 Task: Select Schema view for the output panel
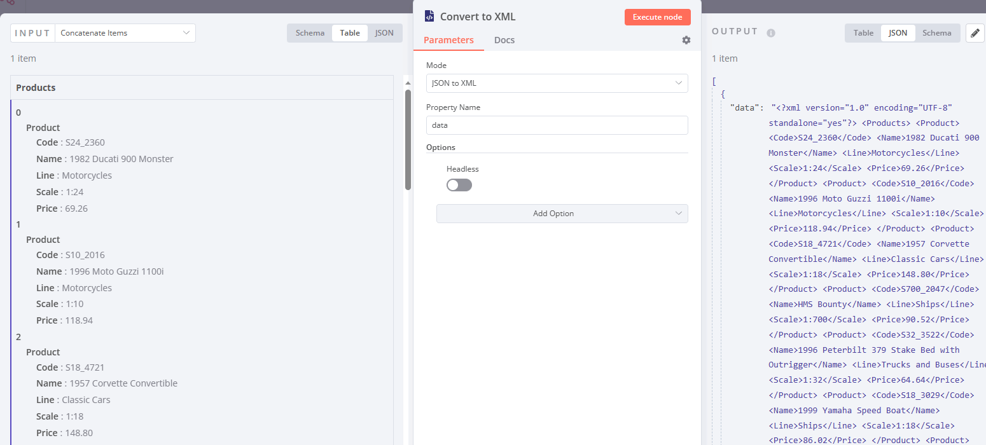click(937, 32)
